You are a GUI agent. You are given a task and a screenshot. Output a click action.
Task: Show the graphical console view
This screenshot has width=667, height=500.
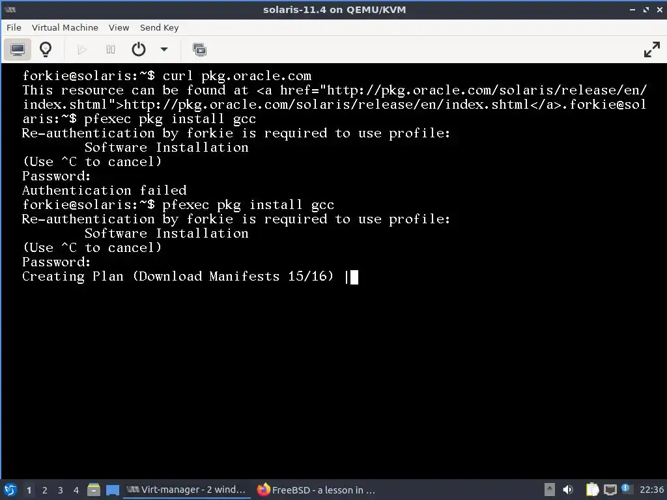[18, 49]
